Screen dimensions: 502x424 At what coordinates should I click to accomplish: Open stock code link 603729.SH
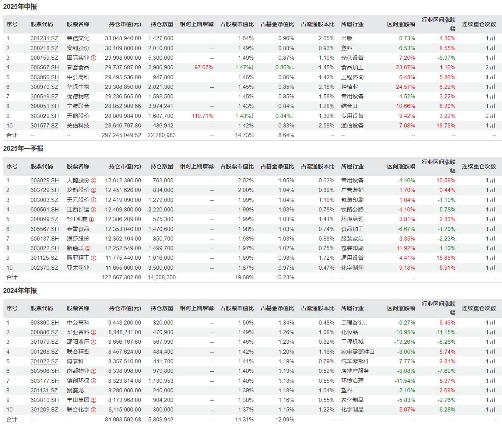pyautogui.click(x=45, y=190)
